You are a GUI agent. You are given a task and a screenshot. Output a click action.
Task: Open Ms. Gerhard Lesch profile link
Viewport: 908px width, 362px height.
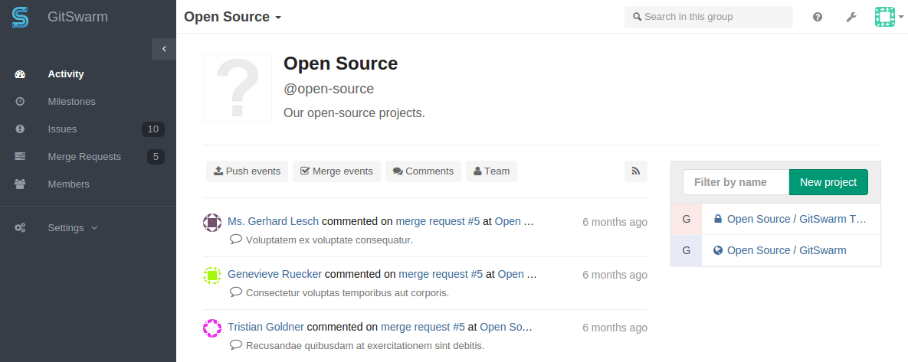pyautogui.click(x=274, y=221)
